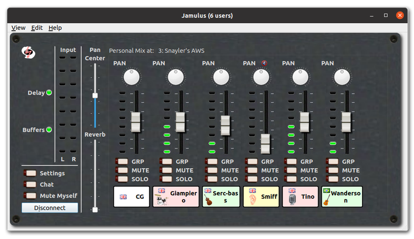The height and width of the screenshot is (239, 414).
Task: Mute the Tino channel
Action: pos(291,170)
